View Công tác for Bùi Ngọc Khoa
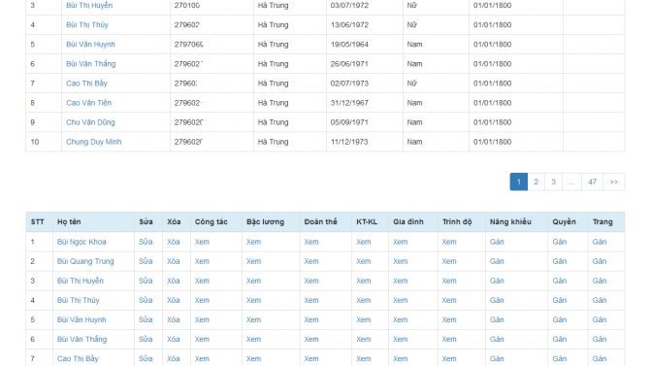The image size is (650, 366). click(203, 242)
